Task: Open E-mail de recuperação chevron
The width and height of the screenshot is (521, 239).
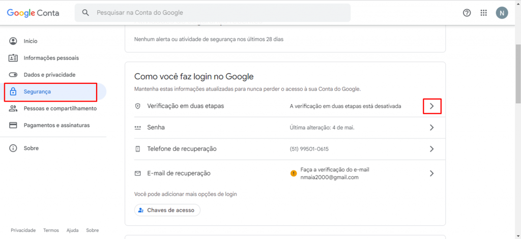Action: click(x=431, y=173)
